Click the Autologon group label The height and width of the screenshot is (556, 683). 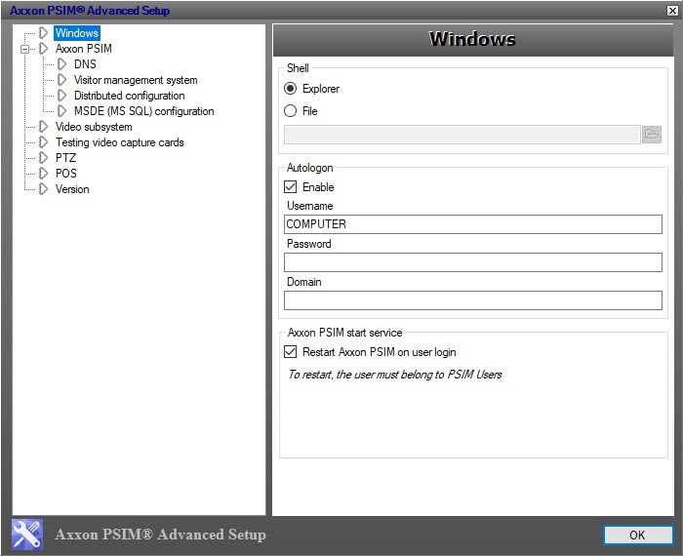[309, 168]
